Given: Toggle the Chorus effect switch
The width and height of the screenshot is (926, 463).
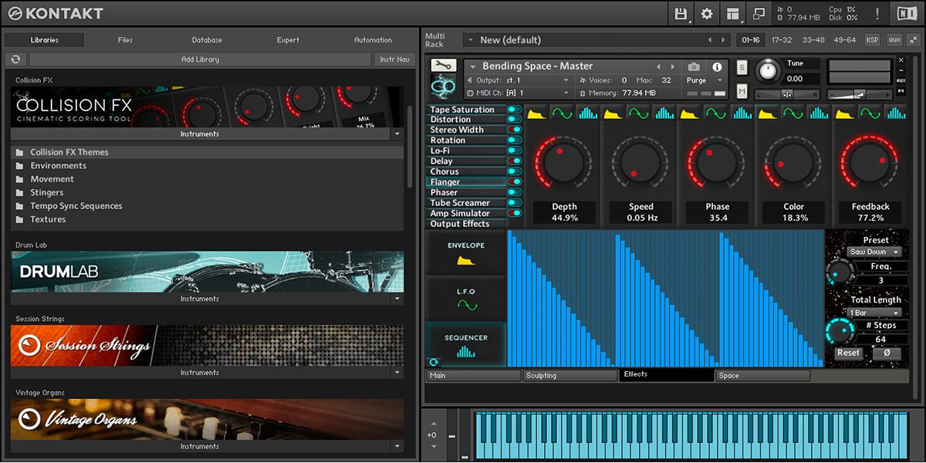Looking at the screenshot, I should coord(514,172).
